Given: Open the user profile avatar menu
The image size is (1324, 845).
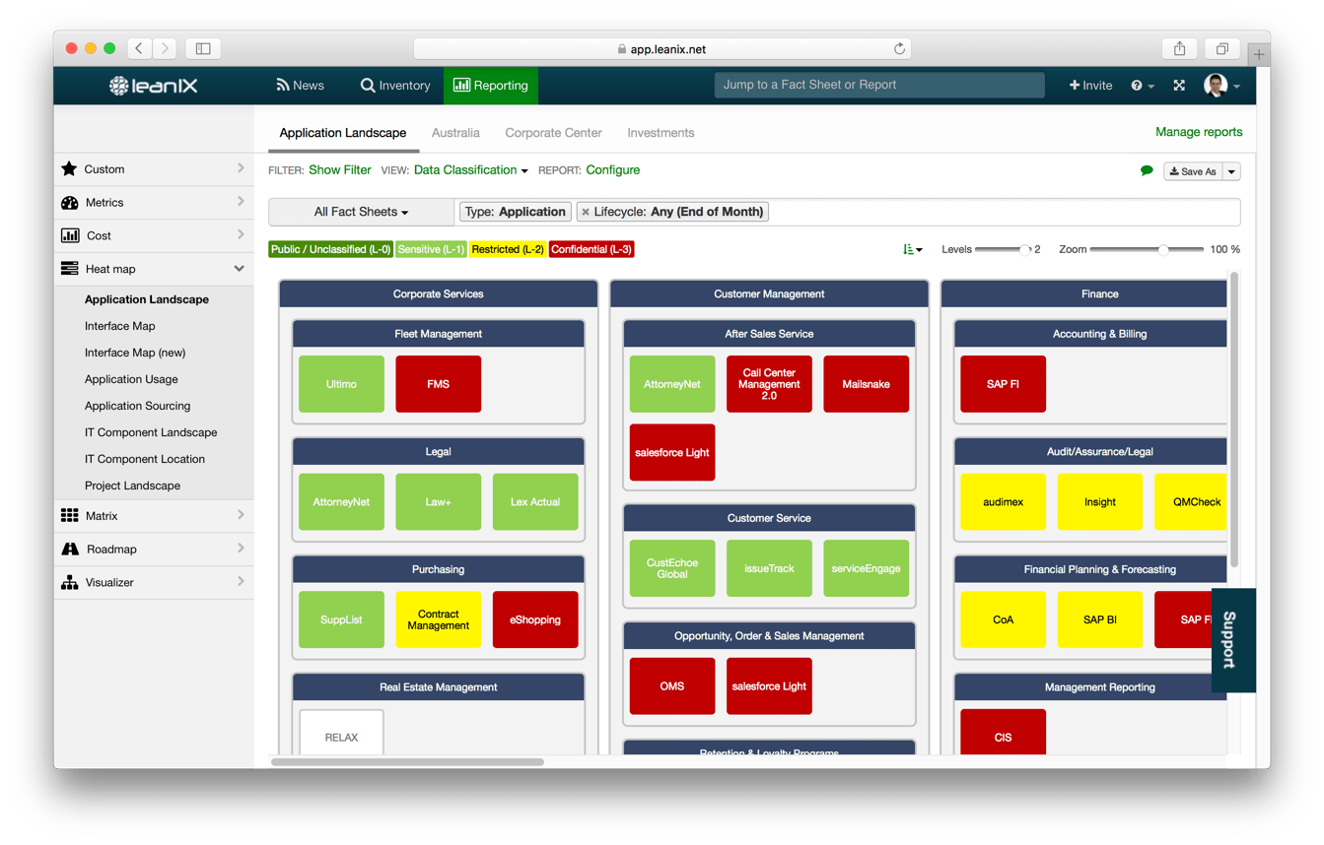Looking at the screenshot, I should click(x=1220, y=86).
